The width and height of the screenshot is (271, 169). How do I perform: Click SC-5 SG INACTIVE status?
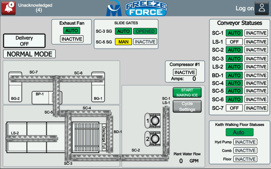145,42
